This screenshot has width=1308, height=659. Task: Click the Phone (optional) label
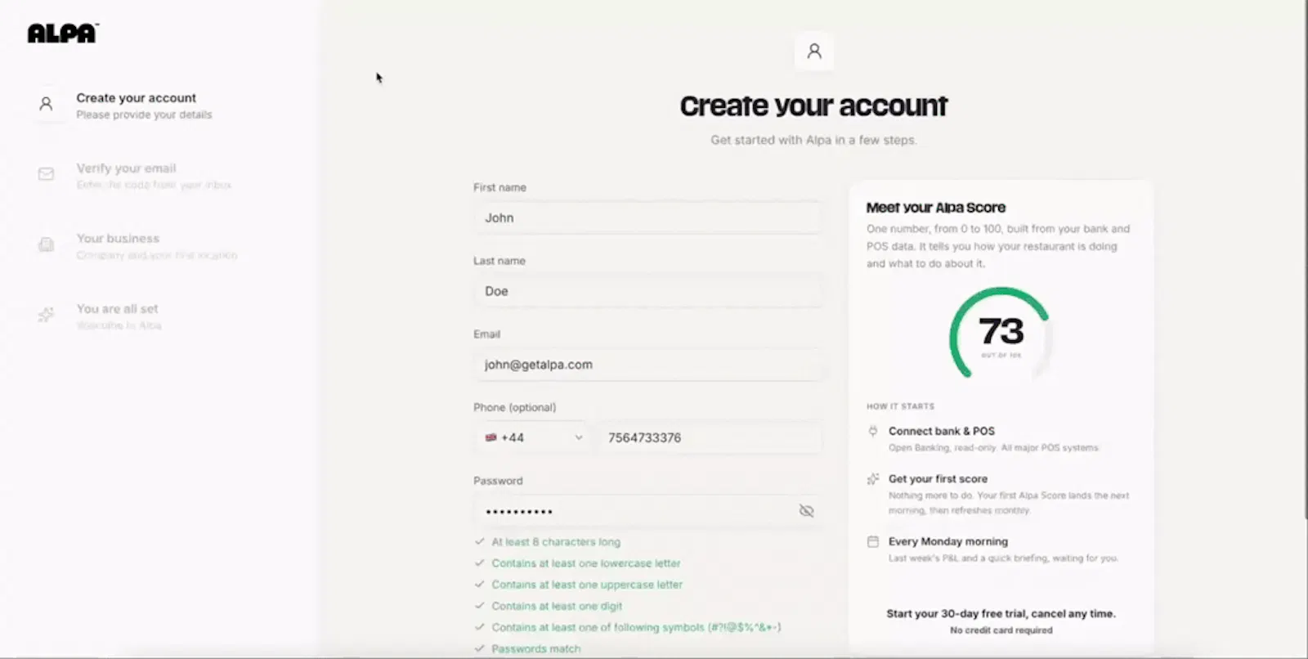[514, 407]
